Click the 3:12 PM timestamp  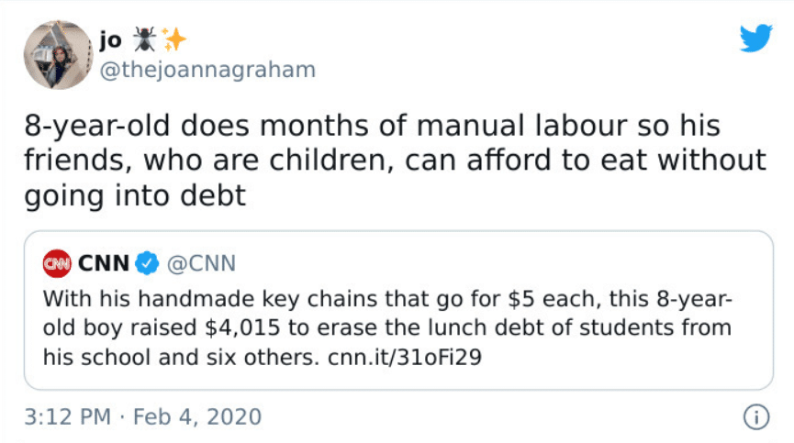click(x=67, y=417)
